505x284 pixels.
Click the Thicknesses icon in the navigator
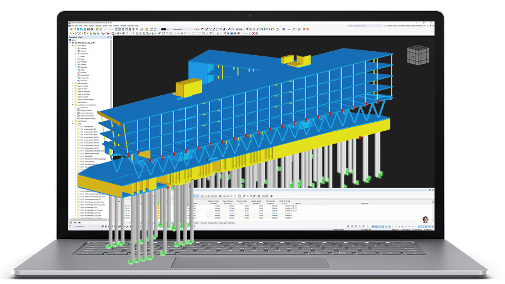pyautogui.click(x=78, y=54)
